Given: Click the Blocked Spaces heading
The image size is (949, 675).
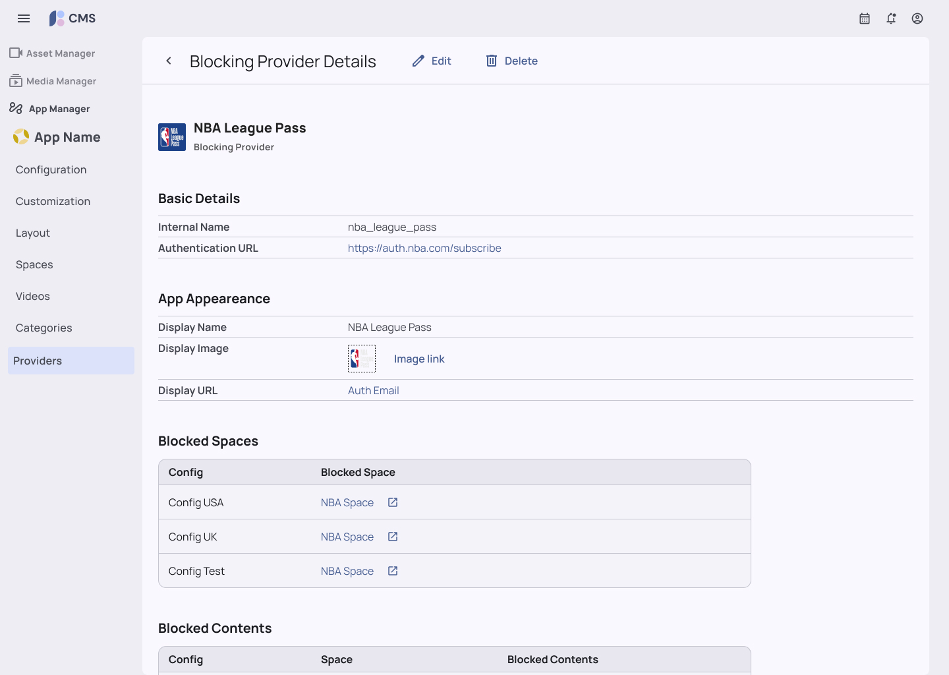Looking at the screenshot, I should click(x=208, y=441).
